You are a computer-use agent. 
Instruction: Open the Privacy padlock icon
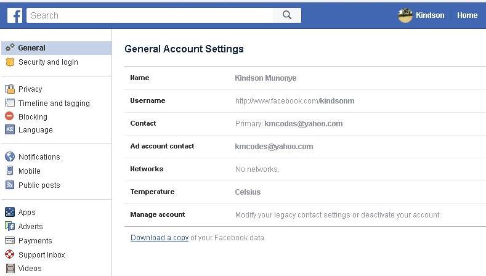[x=10, y=89]
